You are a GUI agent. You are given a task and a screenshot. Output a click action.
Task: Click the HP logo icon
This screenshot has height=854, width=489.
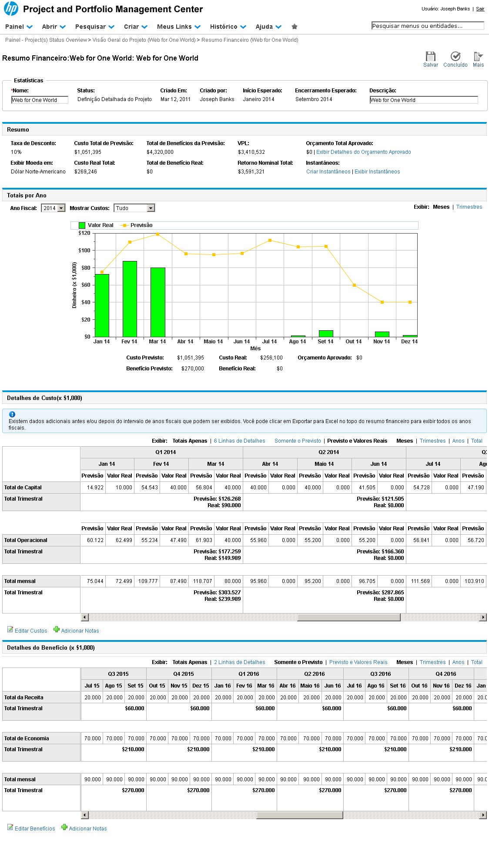[x=11, y=9]
